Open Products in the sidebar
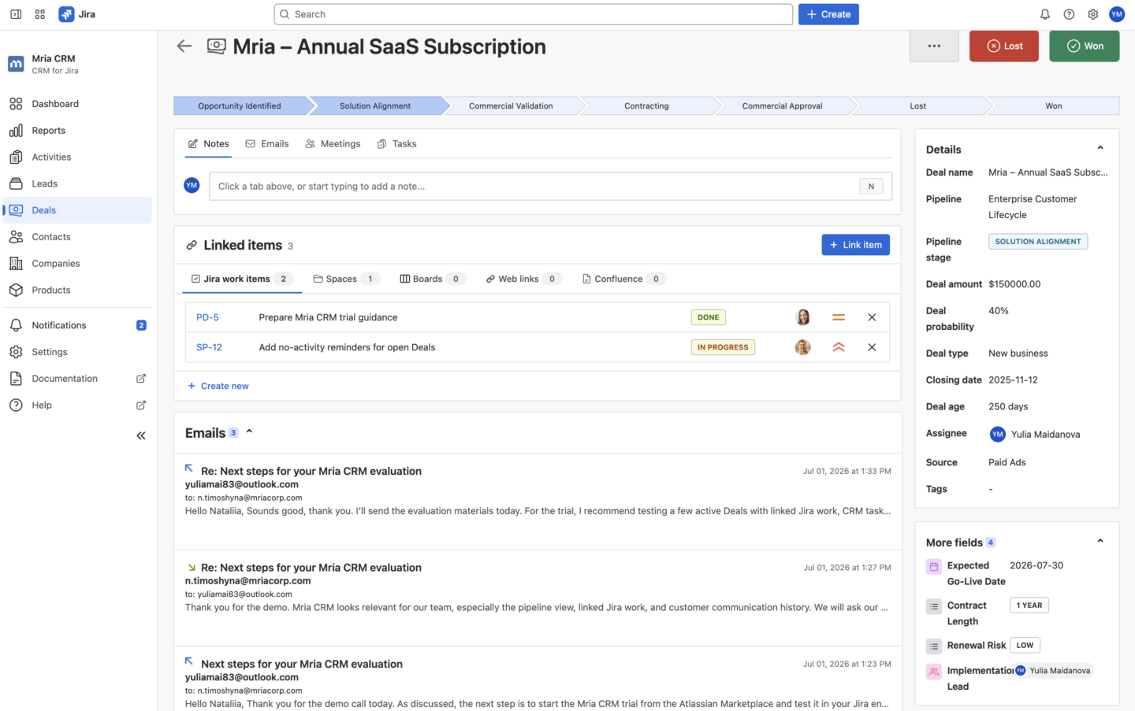Image resolution: width=1135 pixels, height=711 pixels. [x=76, y=291]
